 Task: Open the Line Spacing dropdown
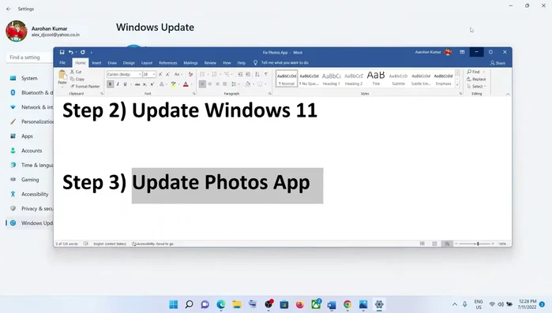(x=235, y=84)
